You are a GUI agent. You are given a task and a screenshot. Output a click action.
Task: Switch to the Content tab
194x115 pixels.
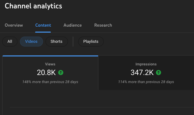click(43, 25)
